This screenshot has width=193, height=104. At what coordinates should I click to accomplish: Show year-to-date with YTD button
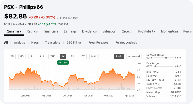click(x=53, y=57)
